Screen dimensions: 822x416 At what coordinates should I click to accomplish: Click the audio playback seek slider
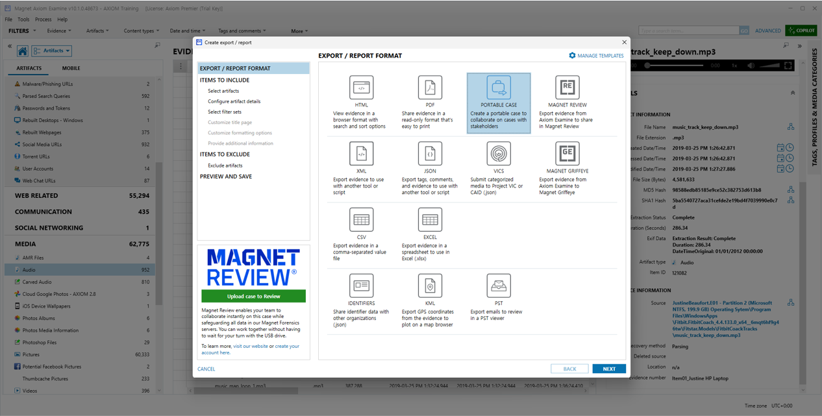pos(674,66)
